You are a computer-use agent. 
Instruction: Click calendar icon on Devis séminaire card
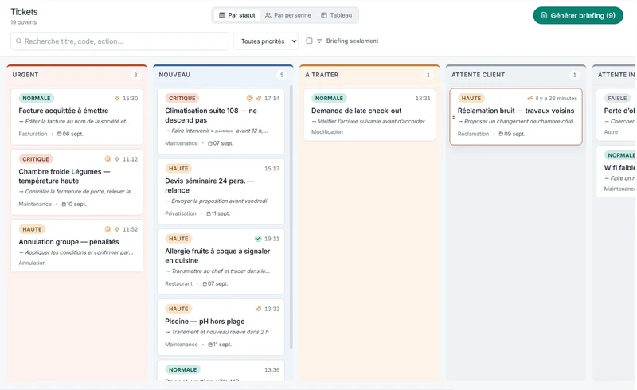(209, 213)
